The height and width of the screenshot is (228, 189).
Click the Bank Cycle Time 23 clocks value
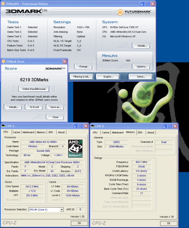(x=141, y=189)
